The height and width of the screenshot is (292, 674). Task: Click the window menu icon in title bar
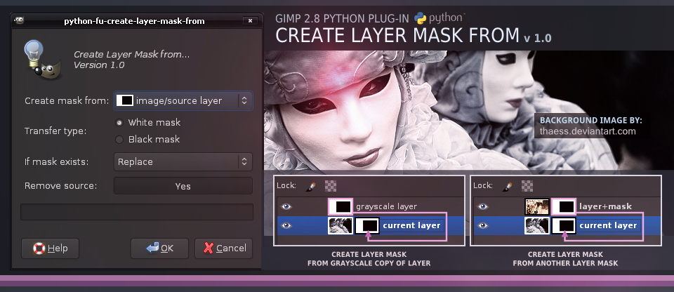pyautogui.click(x=19, y=20)
